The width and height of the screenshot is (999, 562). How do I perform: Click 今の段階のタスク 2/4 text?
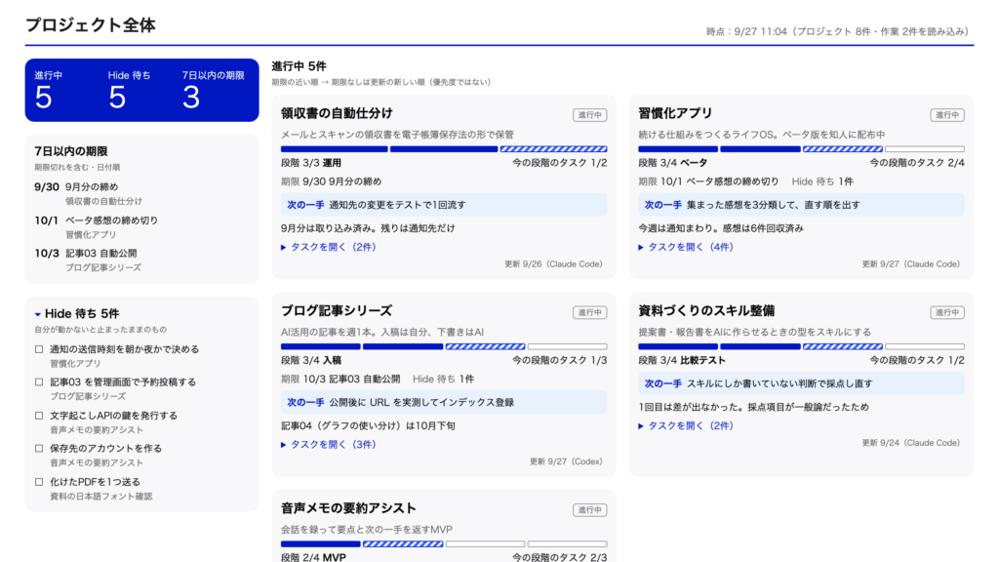[x=917, y=163]
